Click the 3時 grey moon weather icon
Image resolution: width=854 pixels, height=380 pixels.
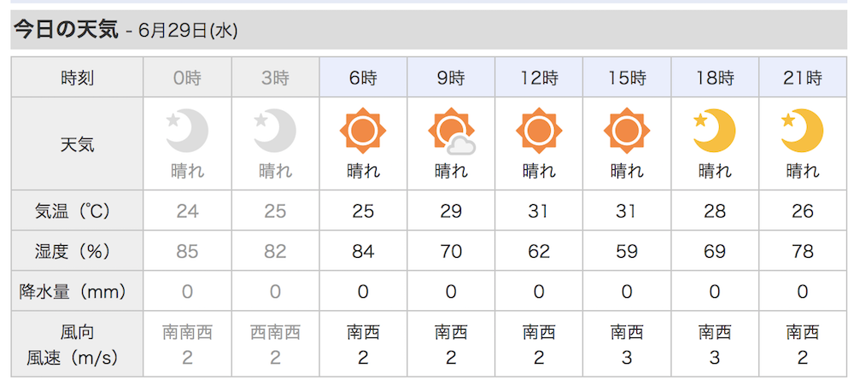[275, 130]
